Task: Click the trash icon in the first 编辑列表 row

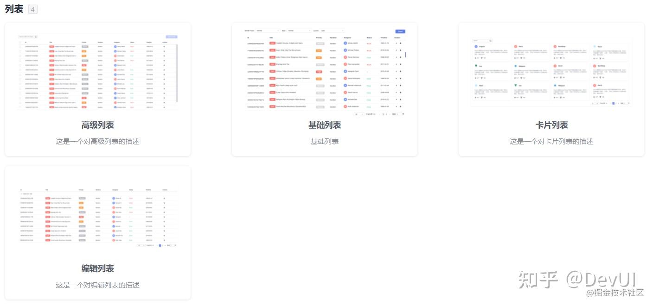Action: tap(164, 198)
